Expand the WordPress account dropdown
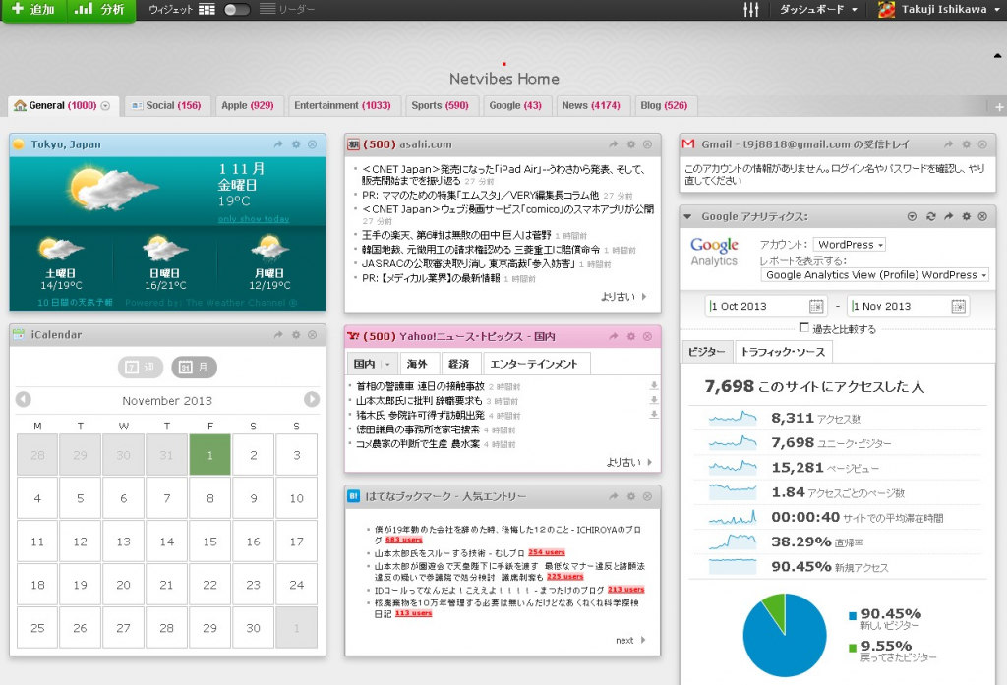 [x=849, y=245]
